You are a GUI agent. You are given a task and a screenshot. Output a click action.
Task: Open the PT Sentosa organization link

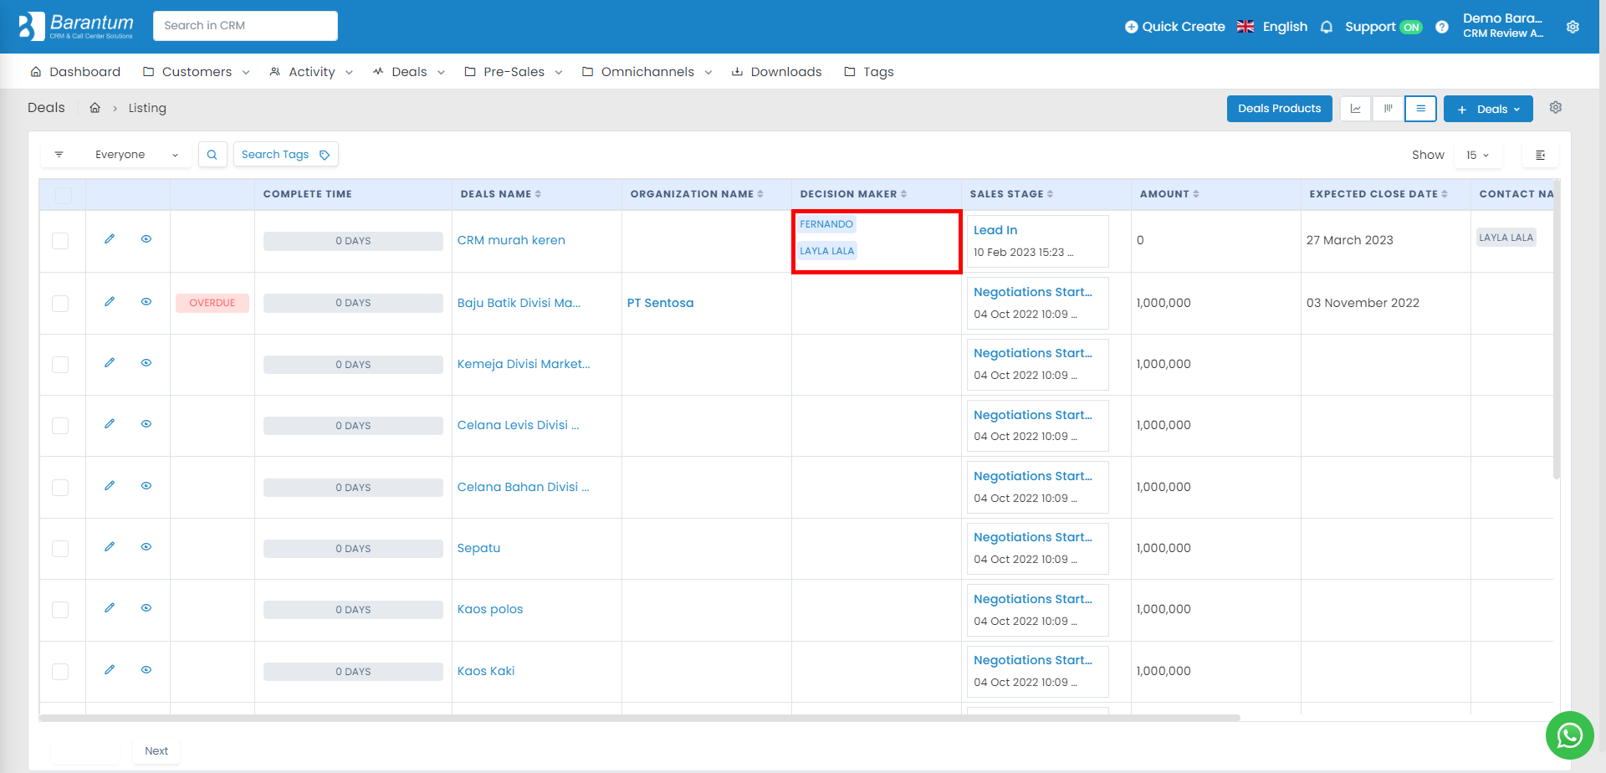tap(660, 303)
